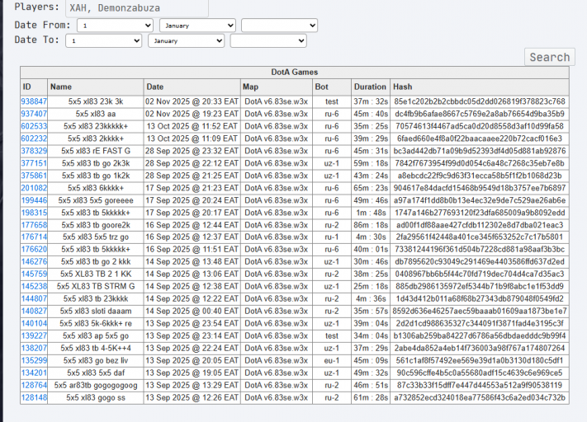Viewport: 587px width, 422px height.
Task: Open game ID 140827 link
Action: click(34, 311)
